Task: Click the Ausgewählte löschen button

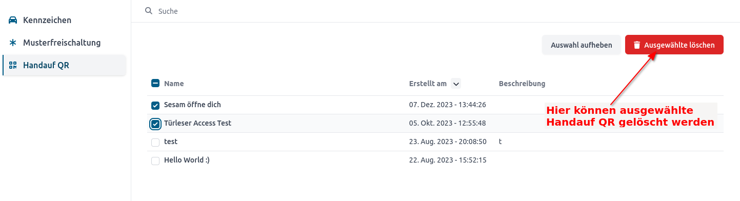Action: click(674, 45)
